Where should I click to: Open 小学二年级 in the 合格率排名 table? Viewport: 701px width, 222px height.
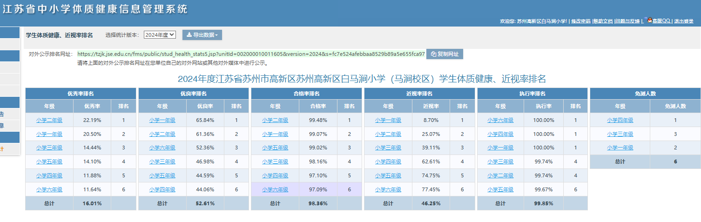275,120
